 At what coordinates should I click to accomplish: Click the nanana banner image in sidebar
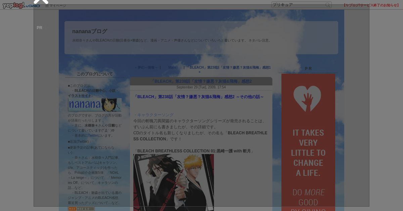95,104
